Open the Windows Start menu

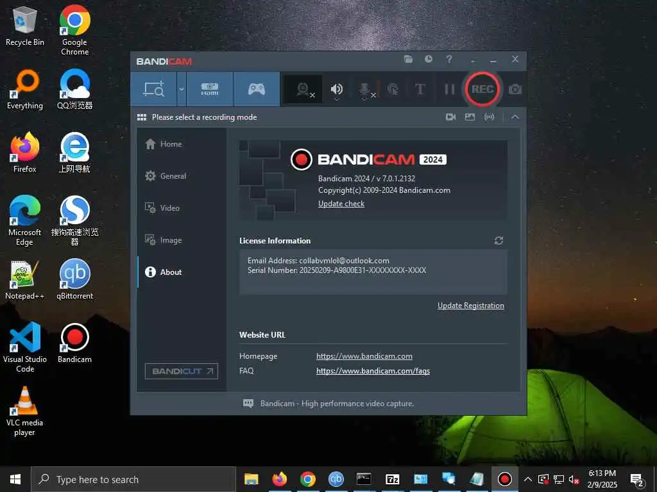pyautogui.click(x=15, y=479)
